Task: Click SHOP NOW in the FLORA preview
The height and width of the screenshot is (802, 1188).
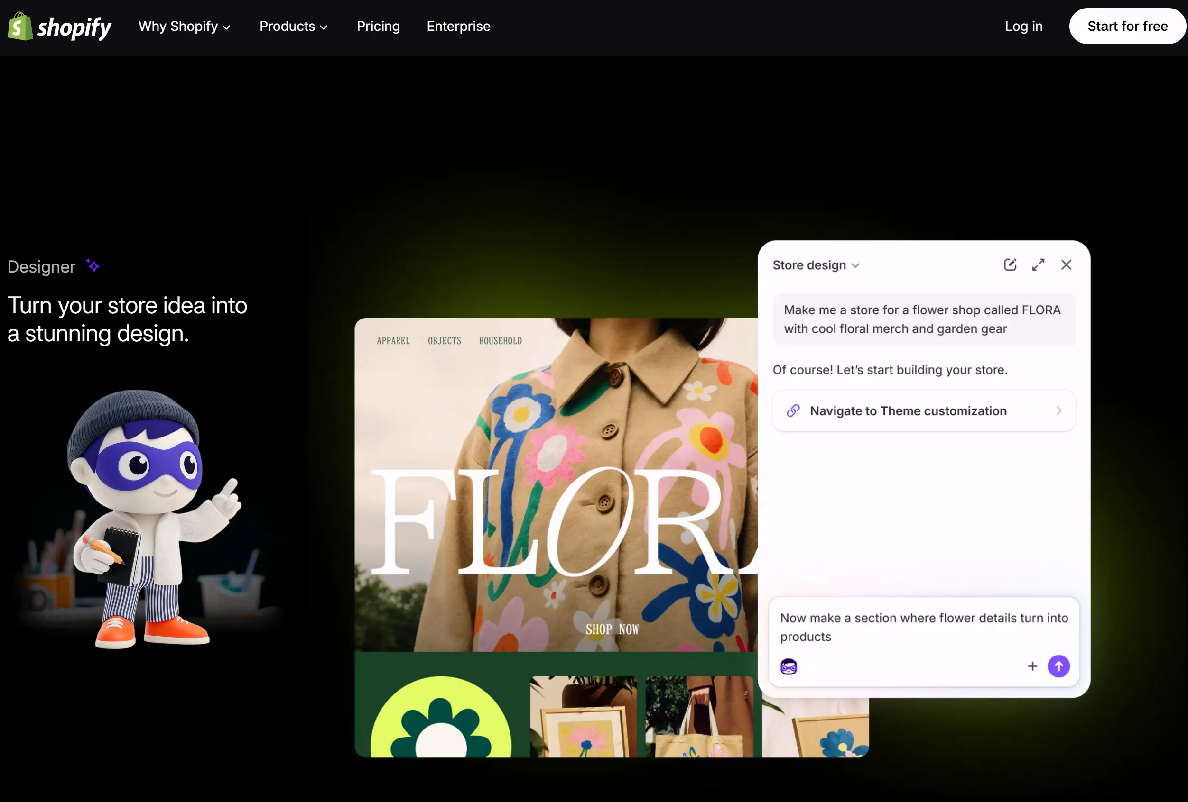Action: (x=613, y=629)
